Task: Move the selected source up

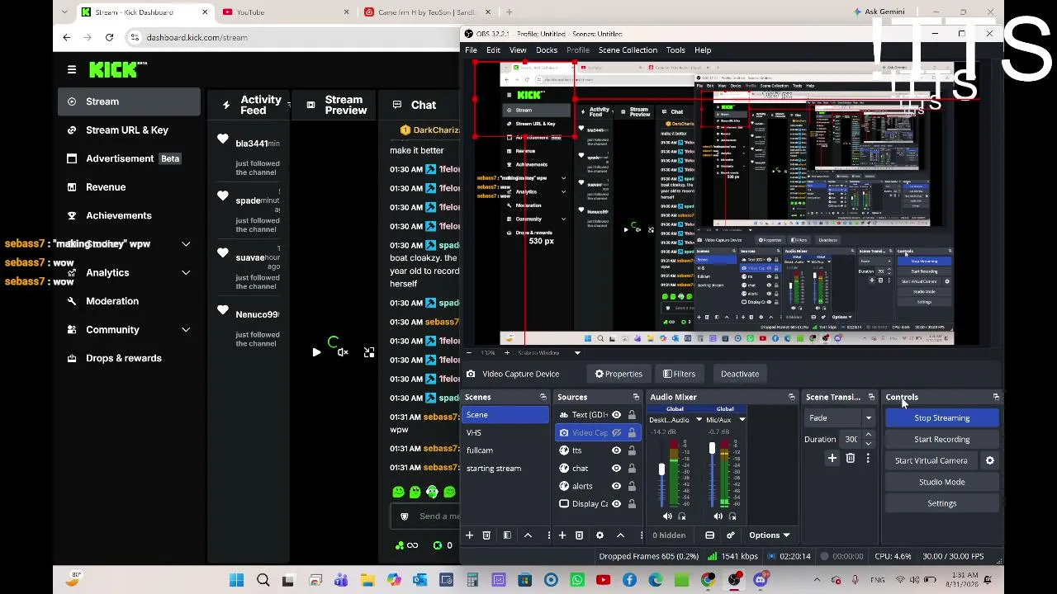Action: 620,535
